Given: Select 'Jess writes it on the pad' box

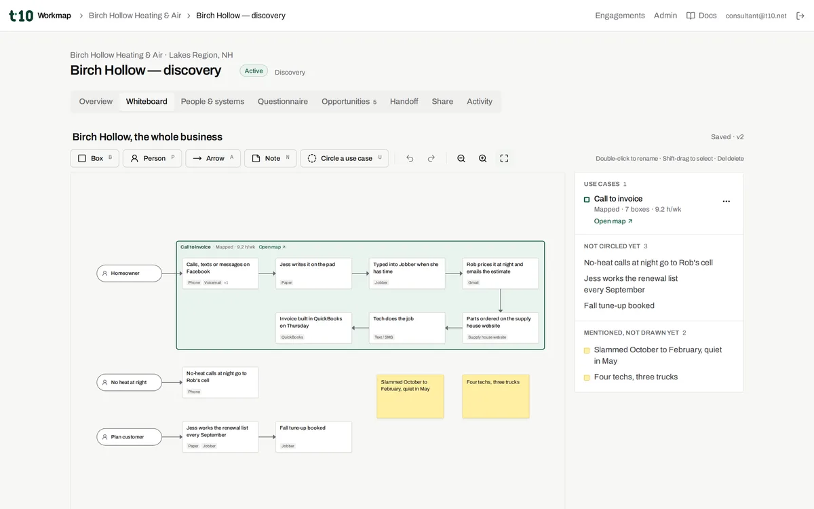Looking at the screenshot, I should pyautogui.click(x=314, y=274).
